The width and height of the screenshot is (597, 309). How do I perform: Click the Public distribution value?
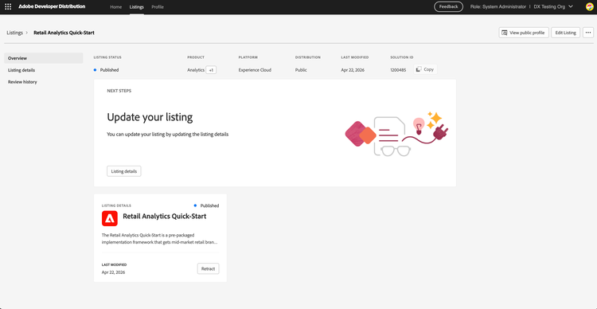tap(301, 70)
